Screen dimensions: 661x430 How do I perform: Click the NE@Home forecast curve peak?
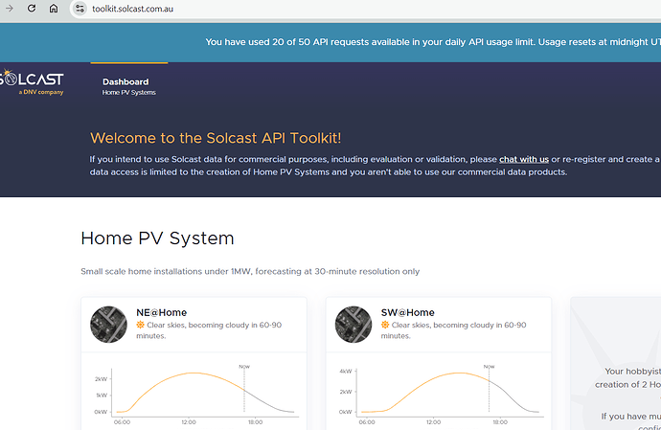click(x=194, y=373)
